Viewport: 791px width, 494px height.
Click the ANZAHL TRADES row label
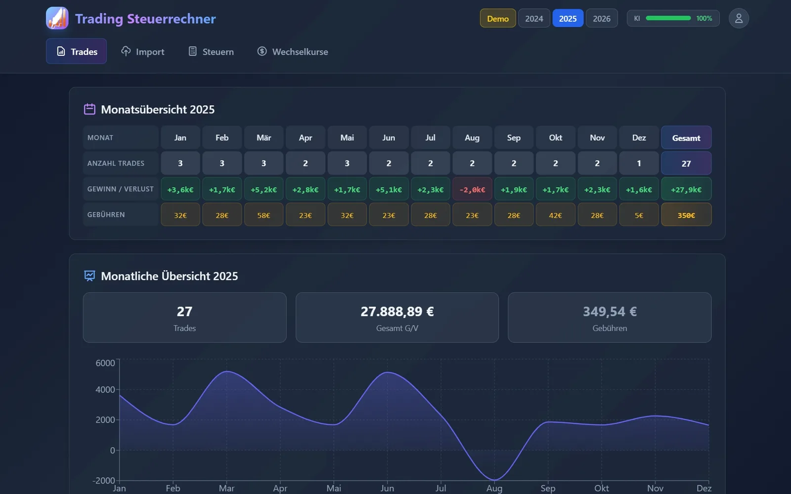click(x=121, y=163)
